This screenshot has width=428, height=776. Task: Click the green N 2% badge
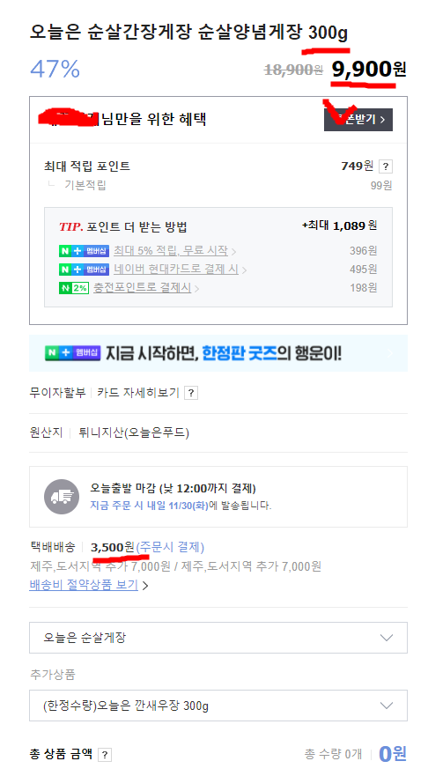(x=74, y=287)
